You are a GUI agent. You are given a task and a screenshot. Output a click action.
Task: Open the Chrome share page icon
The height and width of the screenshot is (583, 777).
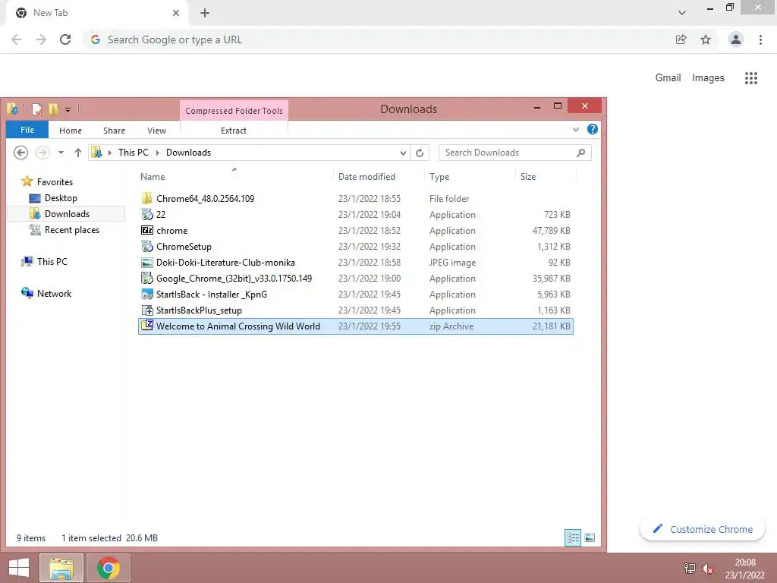click(x=681, y=39)
